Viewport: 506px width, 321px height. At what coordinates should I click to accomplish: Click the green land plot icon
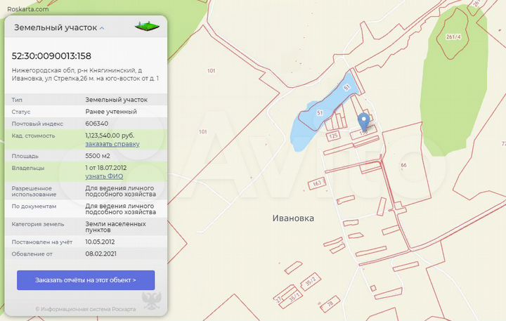(147, 27)
